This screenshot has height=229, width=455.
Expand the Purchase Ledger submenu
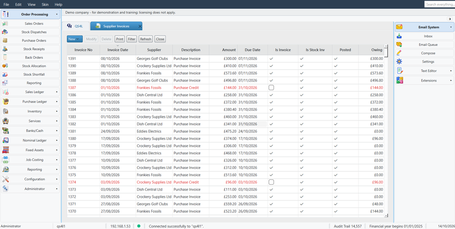point(57,102)
